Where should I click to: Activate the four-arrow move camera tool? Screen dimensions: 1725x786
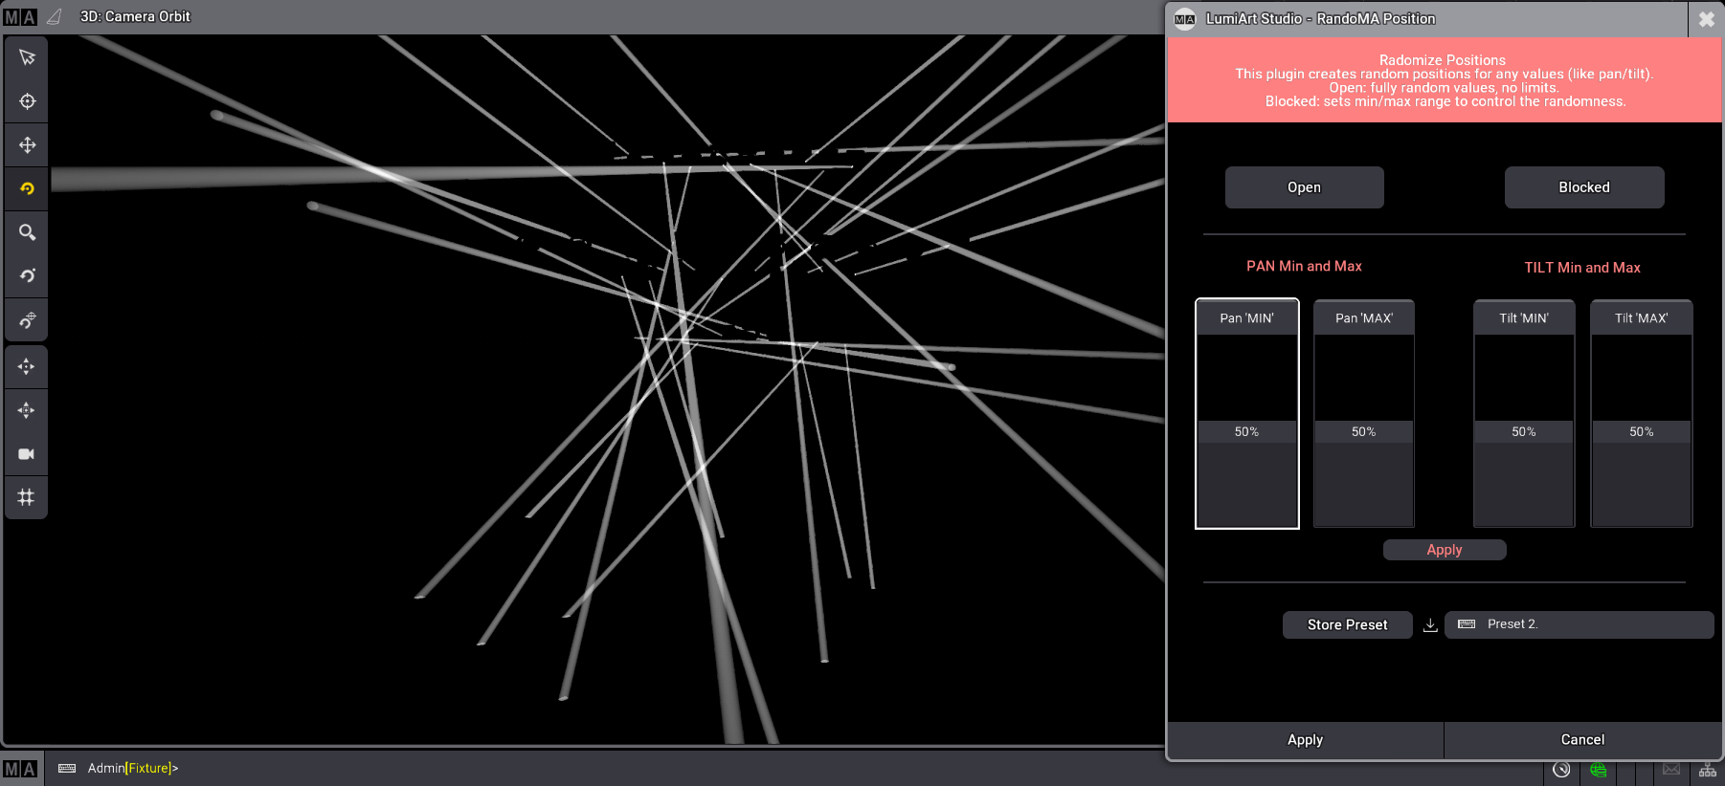[x=27, y=145]
